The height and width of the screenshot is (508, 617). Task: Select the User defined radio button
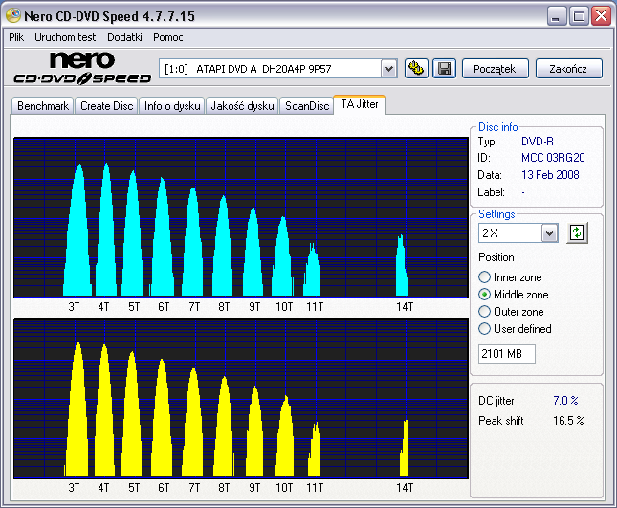(x=484, y=328)
